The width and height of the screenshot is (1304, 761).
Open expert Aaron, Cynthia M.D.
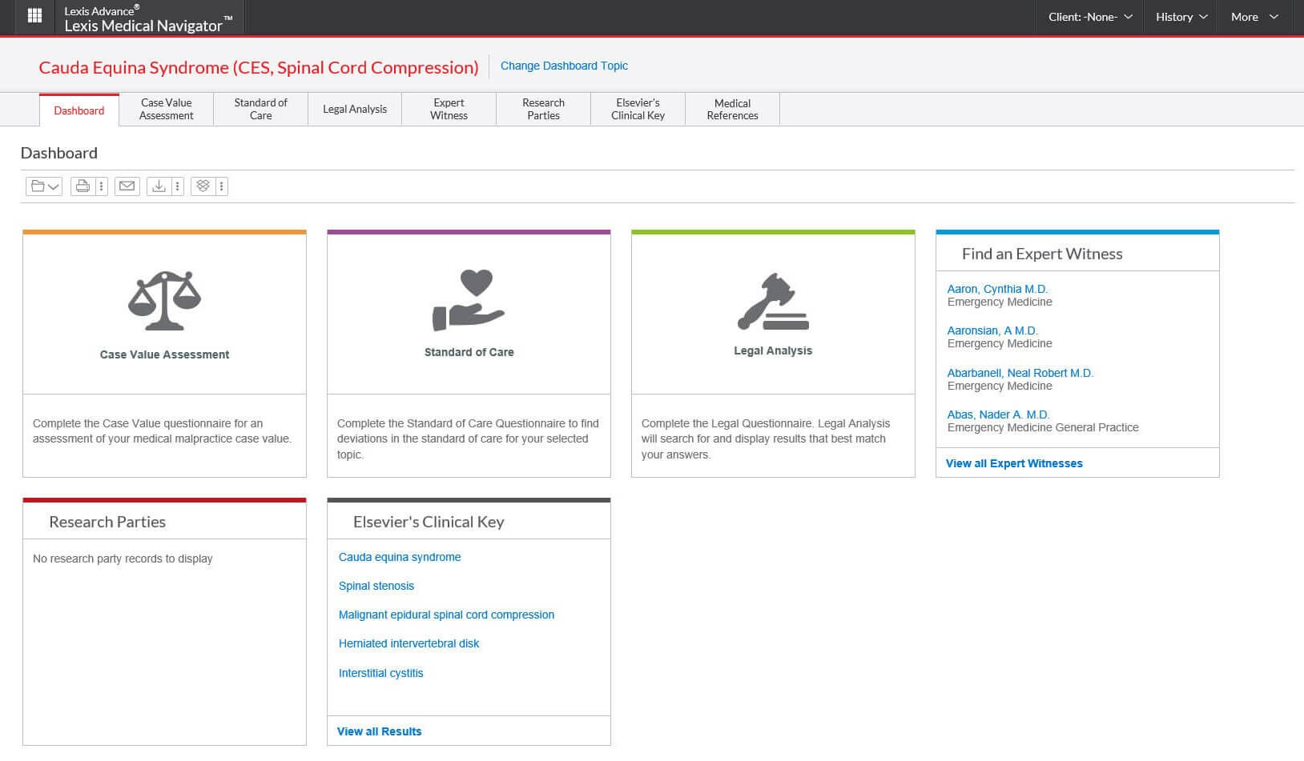(x=997, y=289)
